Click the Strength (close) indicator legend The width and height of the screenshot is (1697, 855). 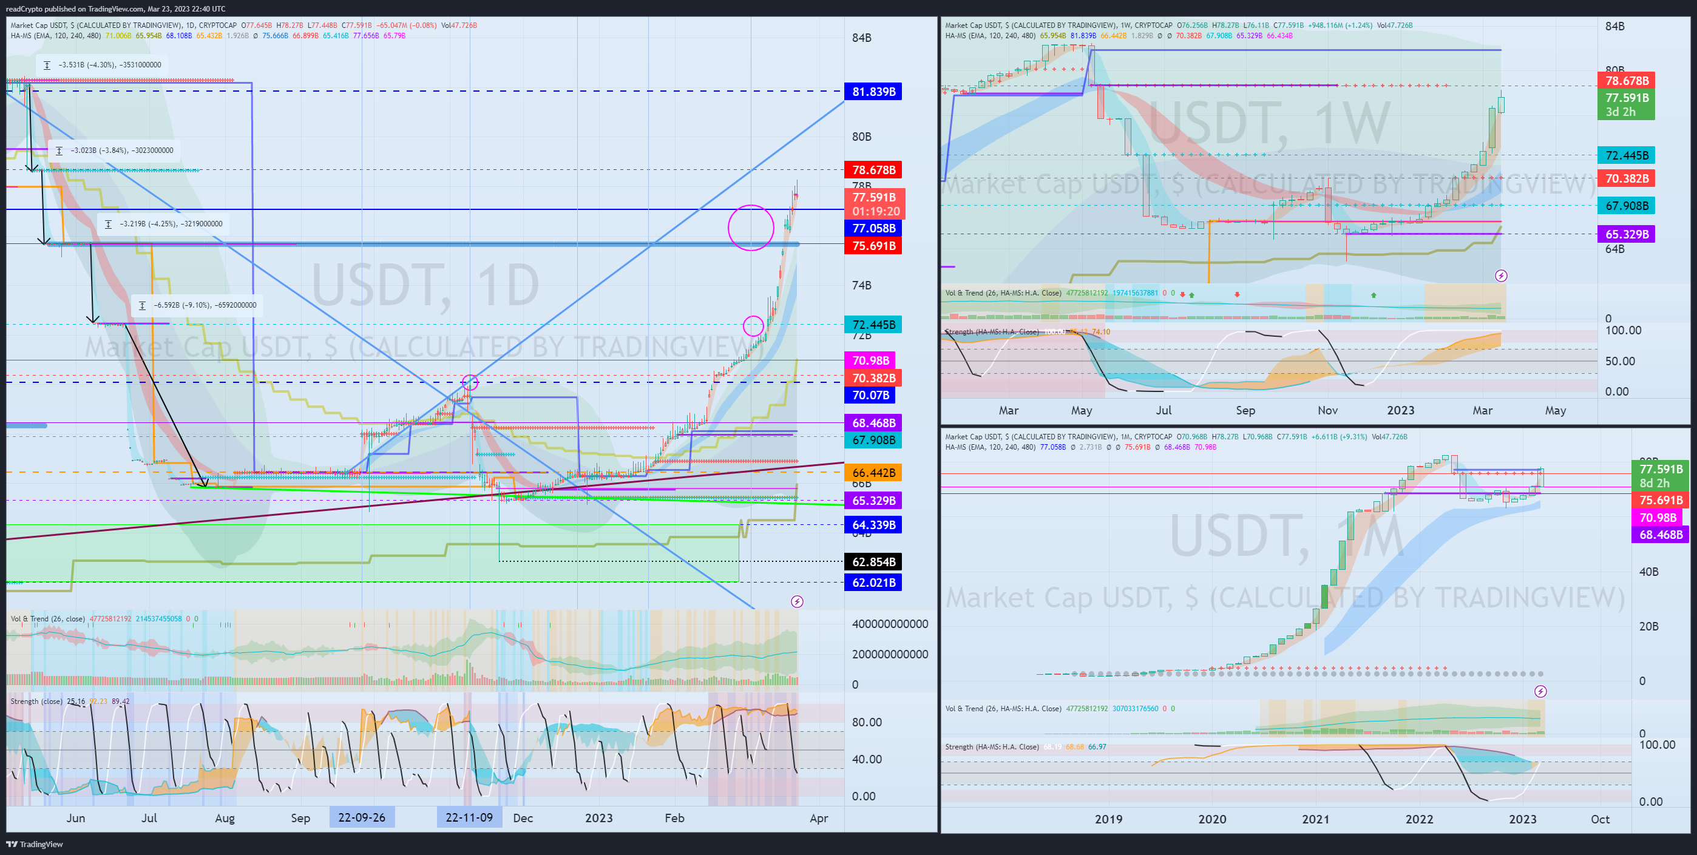[x=70, y=701]
